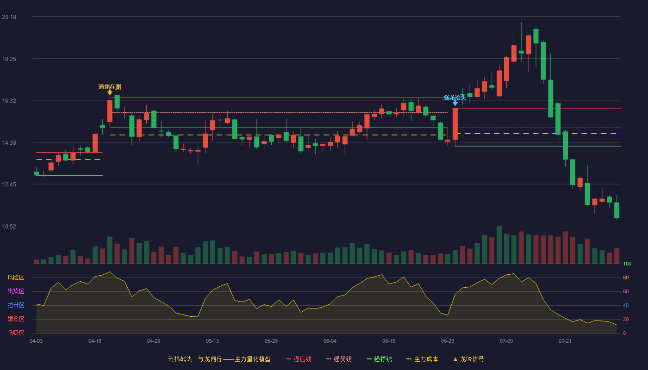The image size is (648, 370).
Task: Click the 80 indicator scale label
Action: tap(626, 277)
